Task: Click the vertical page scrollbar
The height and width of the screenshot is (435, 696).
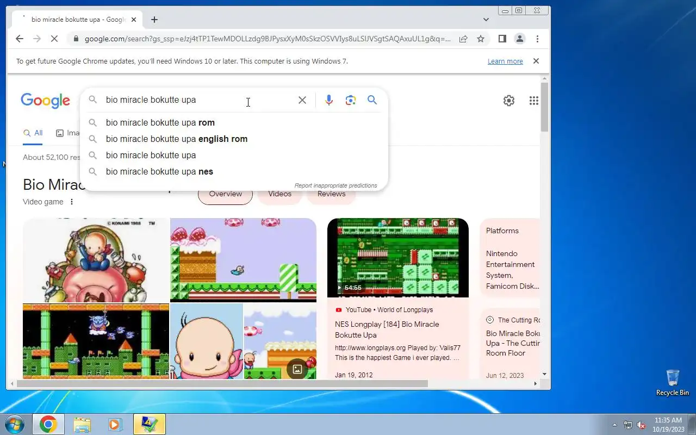Action: coord(545,107)
